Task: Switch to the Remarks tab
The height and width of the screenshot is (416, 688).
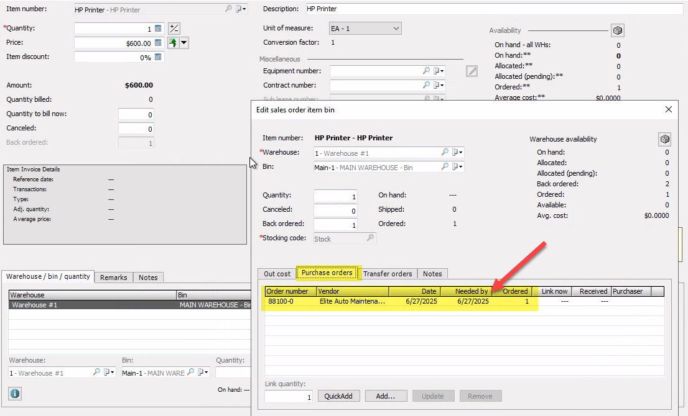Action: (114, 278)
